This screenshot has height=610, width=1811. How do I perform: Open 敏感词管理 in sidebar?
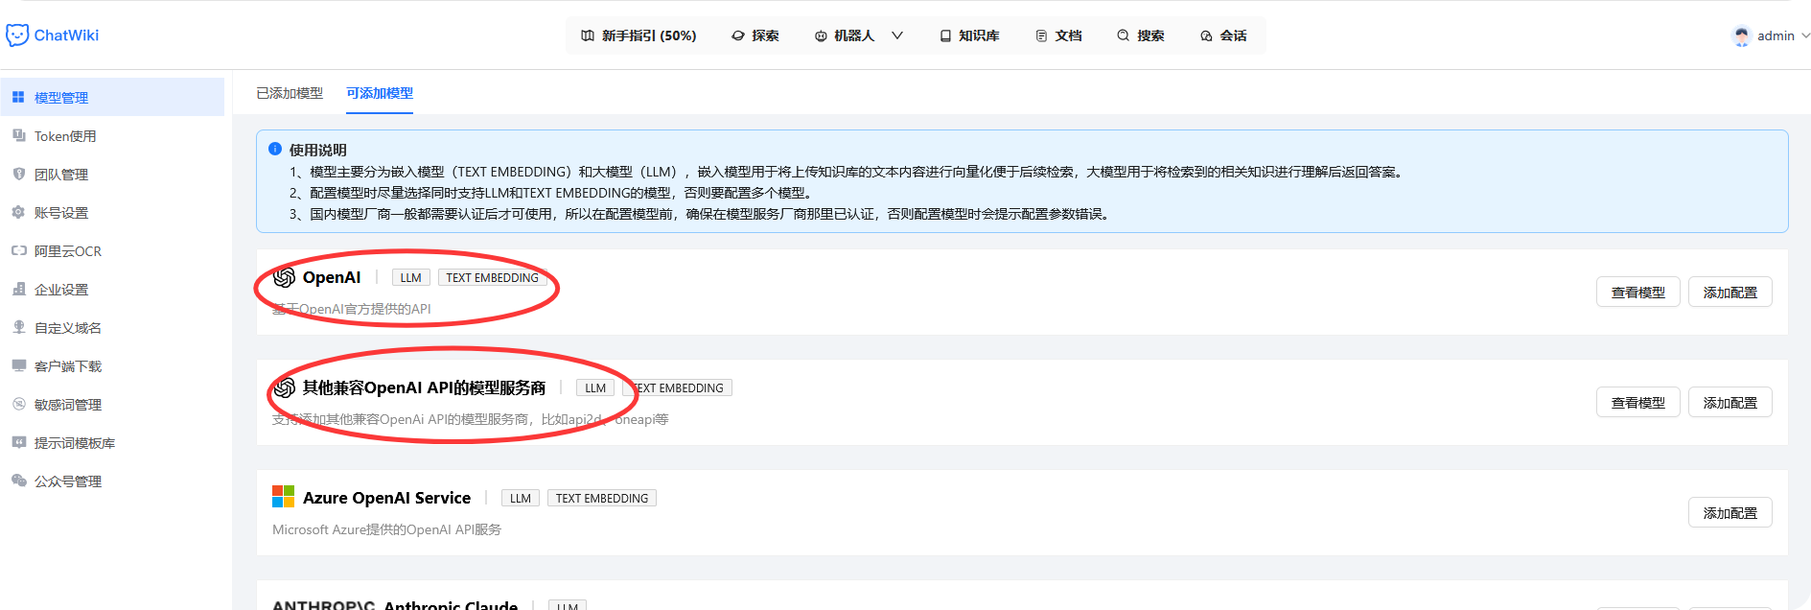[x=112, y=404]
